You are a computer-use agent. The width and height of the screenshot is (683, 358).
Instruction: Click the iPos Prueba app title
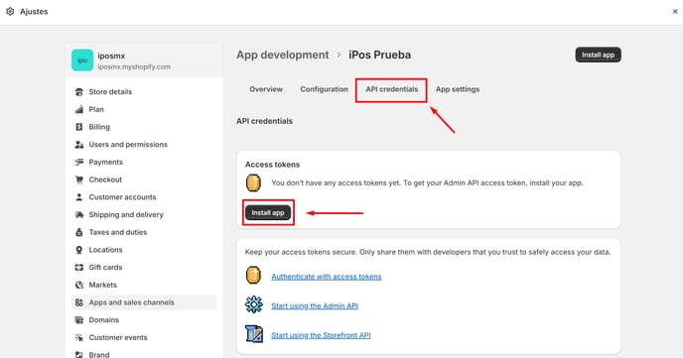(380, 55)
